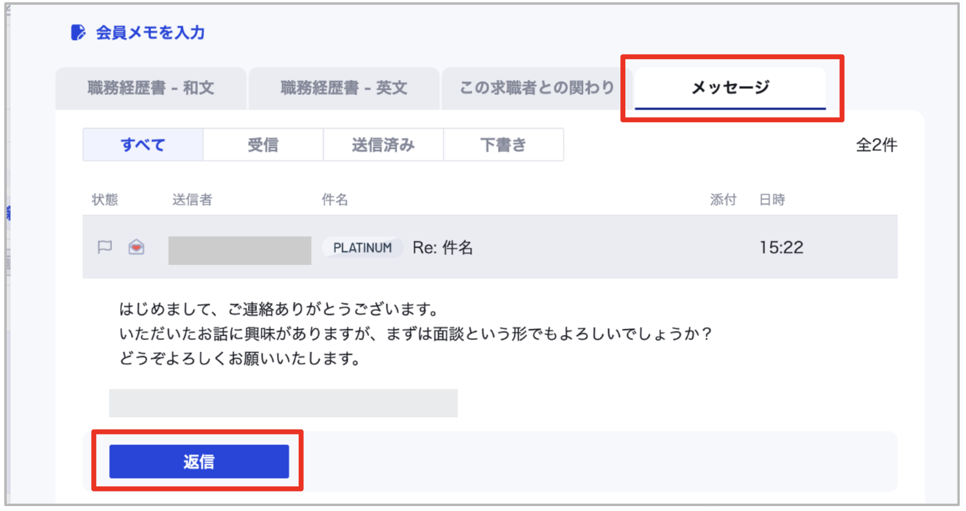Open the 会員メモを入力 text link

click(x=150, y=32)
